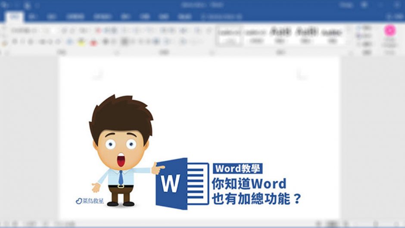Viewport: 405px width, 228px height.
Task: Click the pink circular add-in icon
Action: click(x=390, y=30)
